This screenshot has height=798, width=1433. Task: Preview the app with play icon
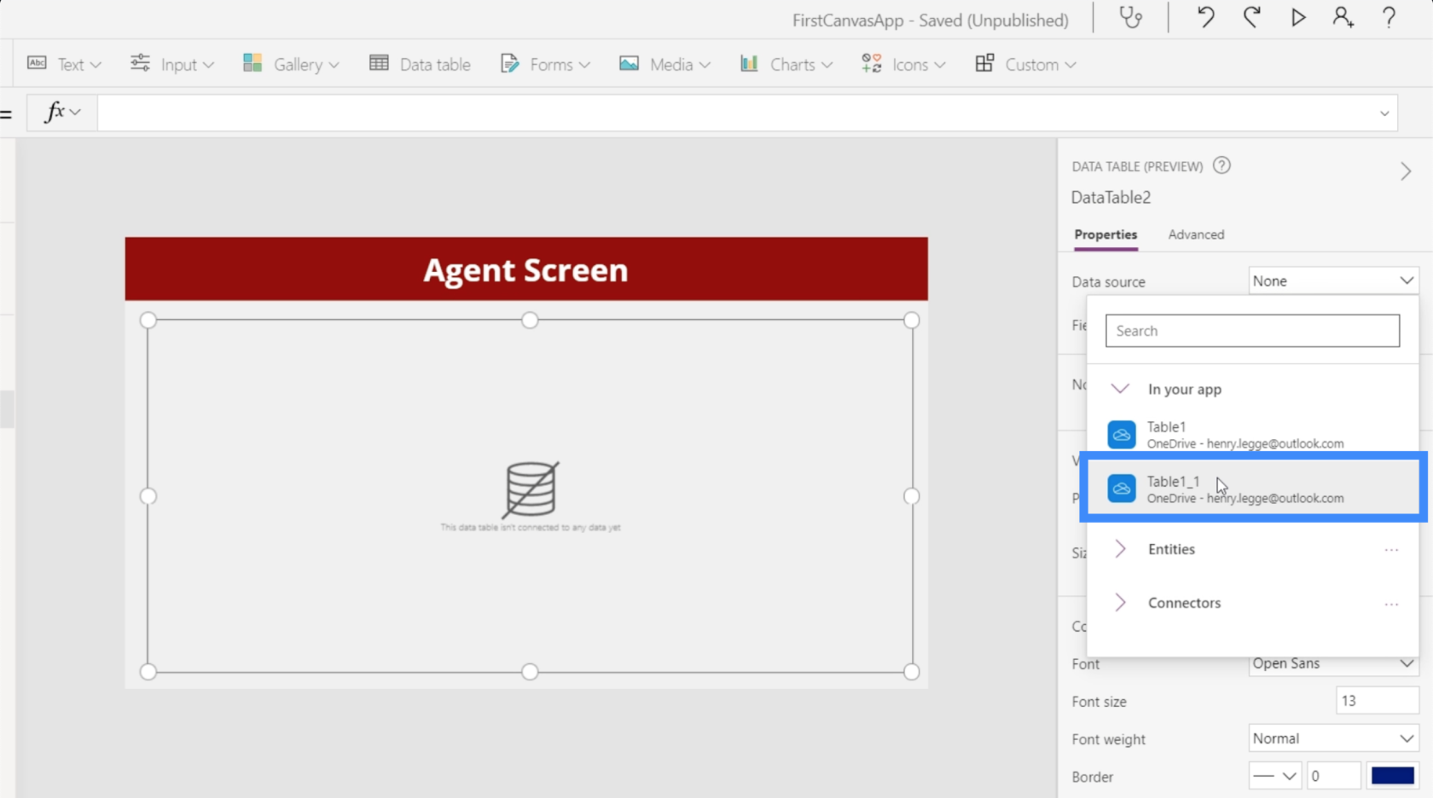coord(1297,17)
